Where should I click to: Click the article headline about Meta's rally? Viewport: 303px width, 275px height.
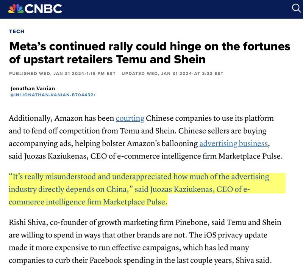pyautogui.click(x=150, y=53)
